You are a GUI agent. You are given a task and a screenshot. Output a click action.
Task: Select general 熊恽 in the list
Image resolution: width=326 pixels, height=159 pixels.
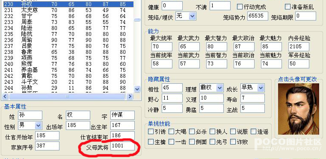(68, 64)
